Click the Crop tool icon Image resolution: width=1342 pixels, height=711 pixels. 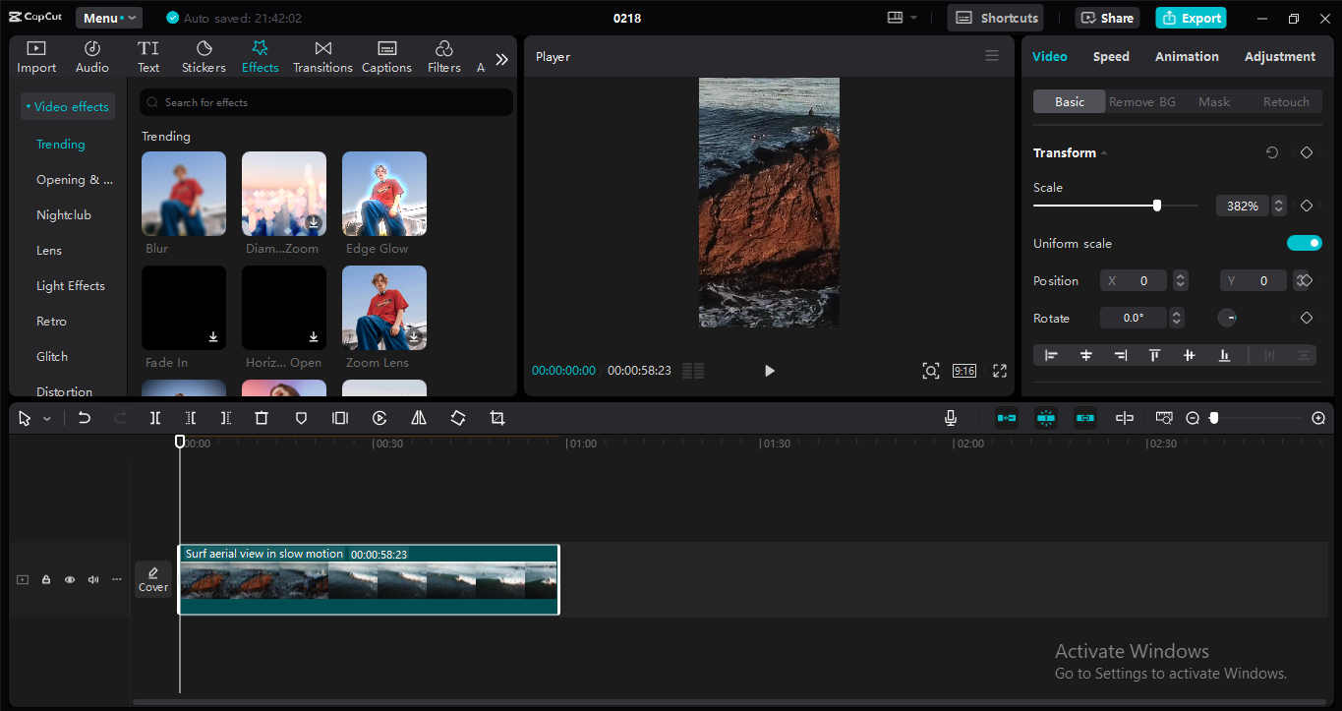[x=497, y=418]
